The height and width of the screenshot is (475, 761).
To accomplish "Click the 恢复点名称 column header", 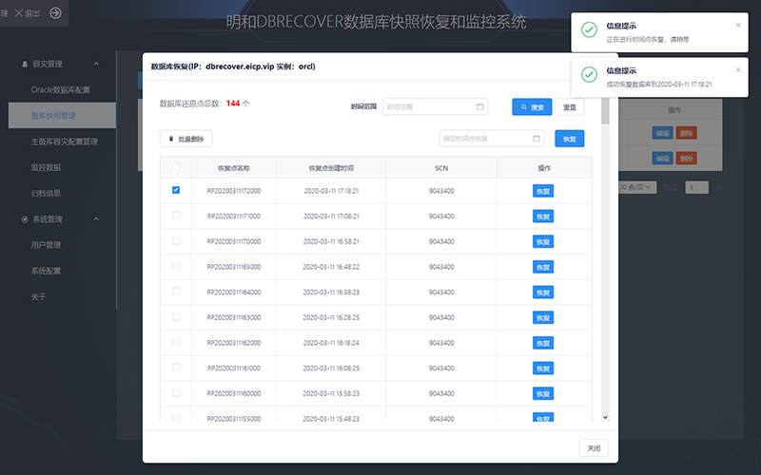I will coord(234,168).
